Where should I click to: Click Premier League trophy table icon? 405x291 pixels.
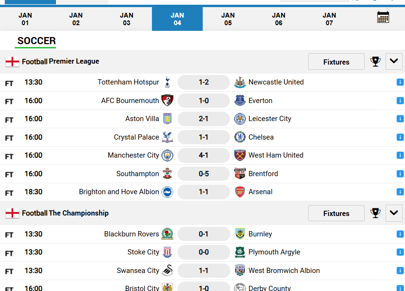point(375,61)
